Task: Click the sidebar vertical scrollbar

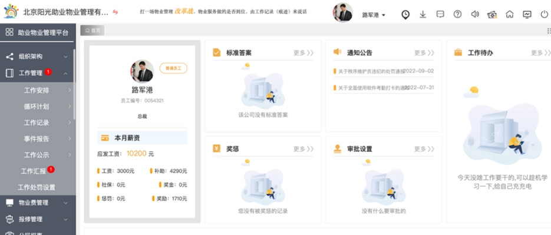Action: 74,84
